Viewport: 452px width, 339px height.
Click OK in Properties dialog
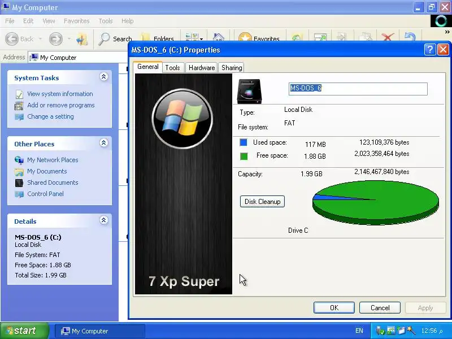tap(334, 308)
